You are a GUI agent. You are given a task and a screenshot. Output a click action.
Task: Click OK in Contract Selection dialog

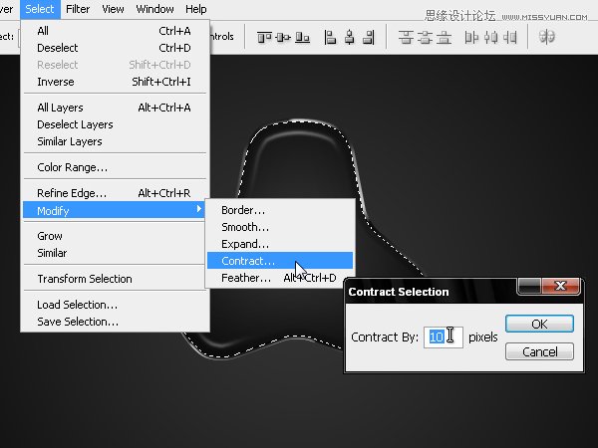[539, 324]
